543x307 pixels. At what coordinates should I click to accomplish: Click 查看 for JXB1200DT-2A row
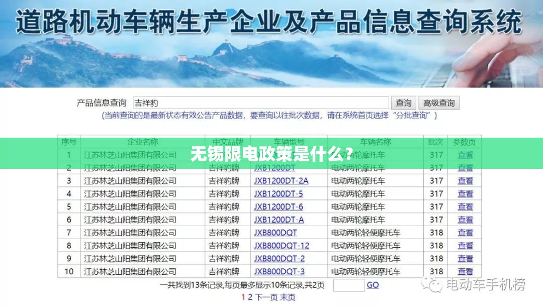tap(465, 181)
